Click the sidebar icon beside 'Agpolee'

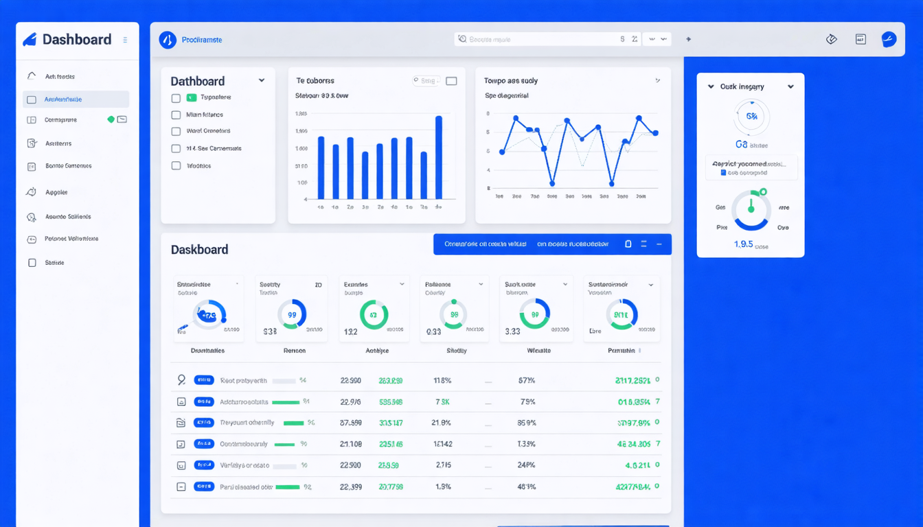click(x=31, y=192)
